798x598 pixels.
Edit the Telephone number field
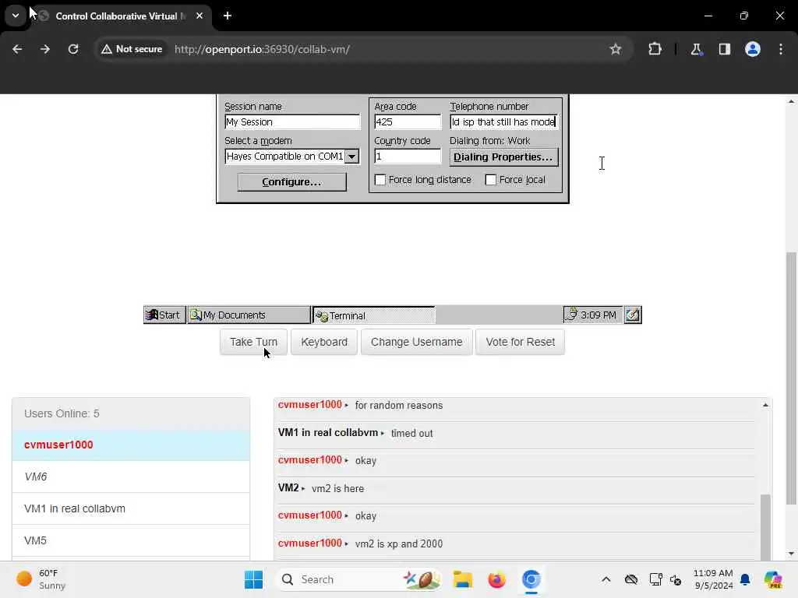[503, 122]
